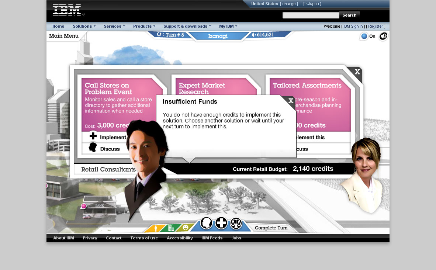The width and height of the screenshot is (436, 270).
Task: Open the plus-cross solutions icon in bottom bar
Action: point(221,223)
